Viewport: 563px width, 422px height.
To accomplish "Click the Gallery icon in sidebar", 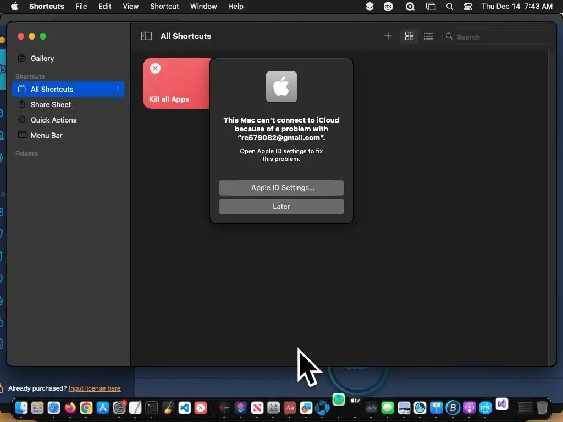I will (22, 58).
